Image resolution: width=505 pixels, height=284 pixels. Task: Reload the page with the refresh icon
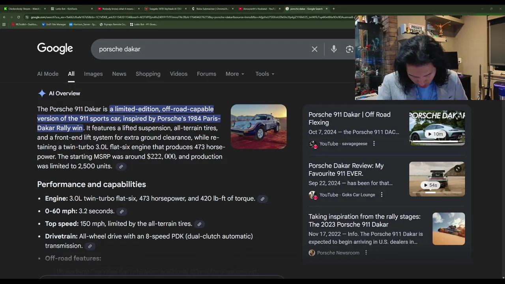(x=19, y=17)
